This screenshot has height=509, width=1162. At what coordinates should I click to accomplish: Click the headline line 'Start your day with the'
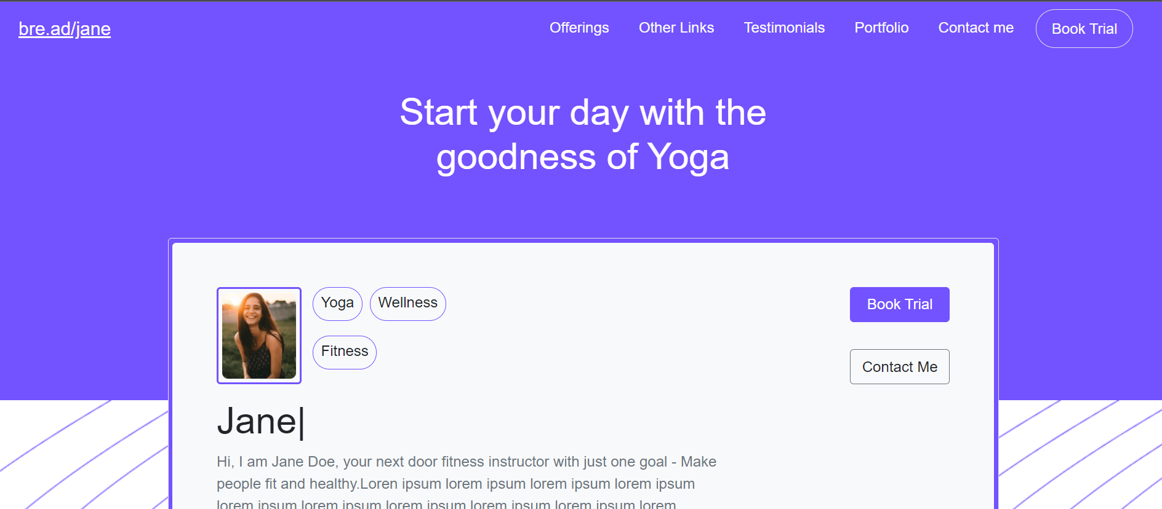583,112
